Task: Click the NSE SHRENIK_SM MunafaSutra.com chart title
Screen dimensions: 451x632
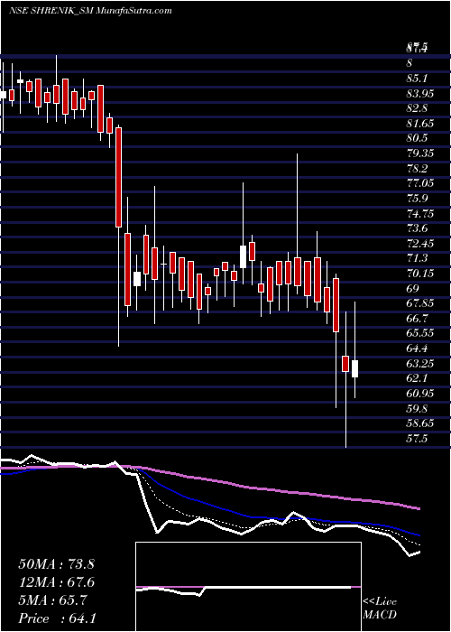Action: click(90, 11)
